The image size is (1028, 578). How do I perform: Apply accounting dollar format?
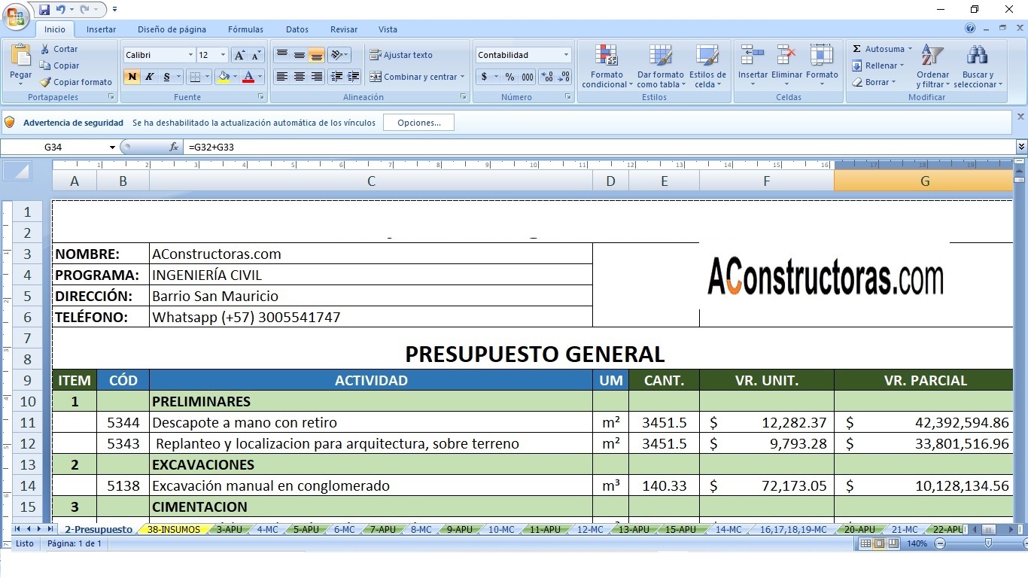tap(485, 77)
